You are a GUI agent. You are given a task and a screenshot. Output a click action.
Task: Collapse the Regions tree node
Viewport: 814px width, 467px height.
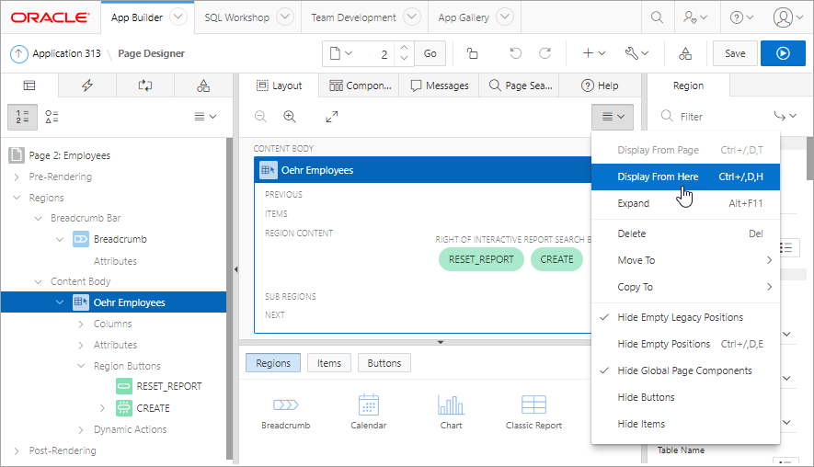[17, 198]
